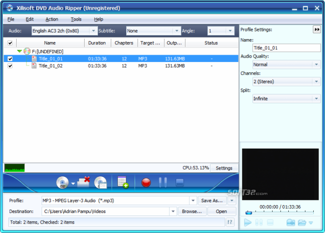
Task: Click the add profile list icon
Action: [123, 182]
